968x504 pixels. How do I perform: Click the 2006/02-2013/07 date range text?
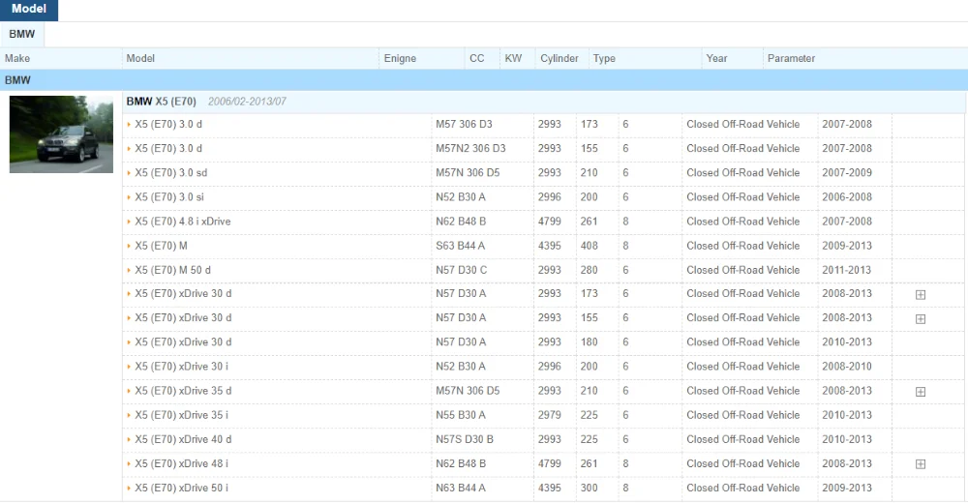247,102
